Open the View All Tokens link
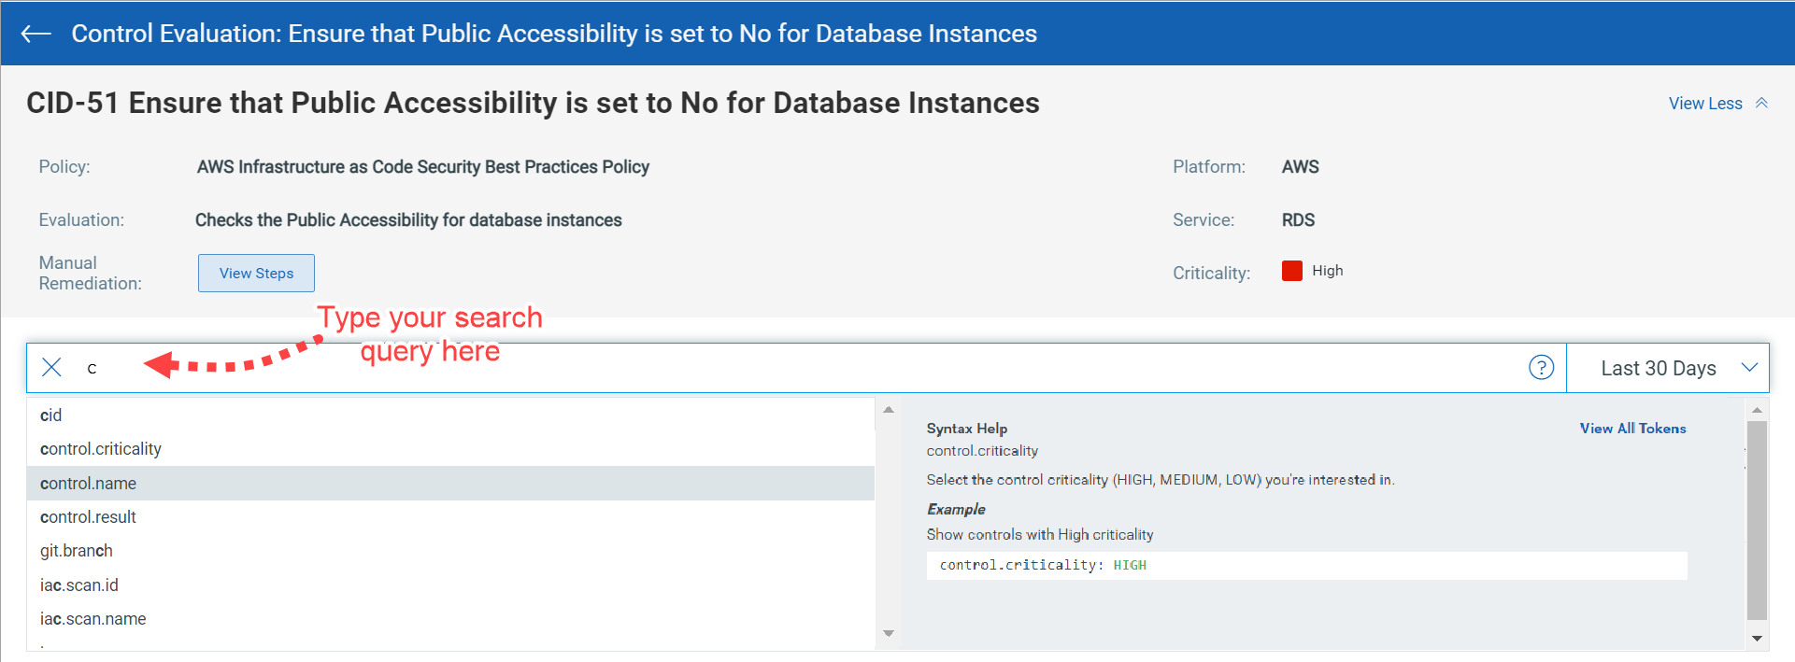 point(1632,429)
